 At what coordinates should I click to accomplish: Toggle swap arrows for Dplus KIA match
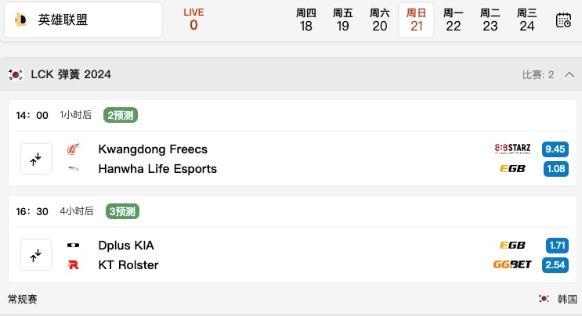36,255
